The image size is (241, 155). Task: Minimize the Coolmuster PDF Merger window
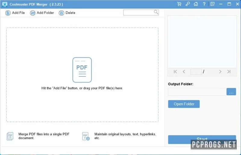point(221,4)
